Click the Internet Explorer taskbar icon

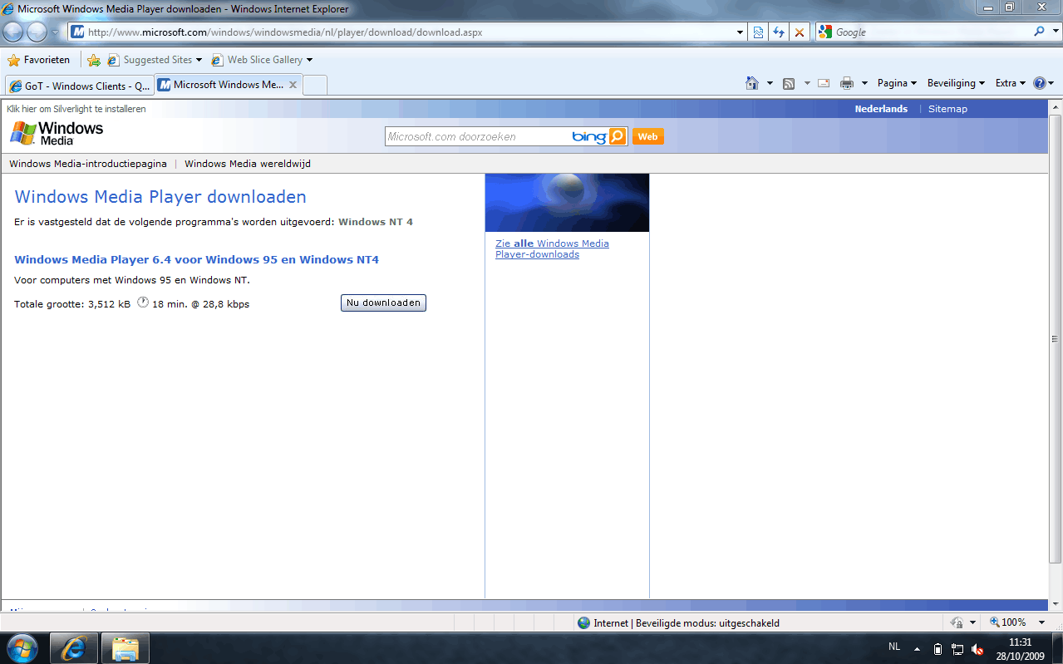[74, 648]
